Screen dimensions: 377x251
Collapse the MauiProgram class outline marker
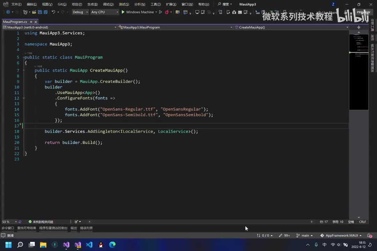[x=24, y=58]
